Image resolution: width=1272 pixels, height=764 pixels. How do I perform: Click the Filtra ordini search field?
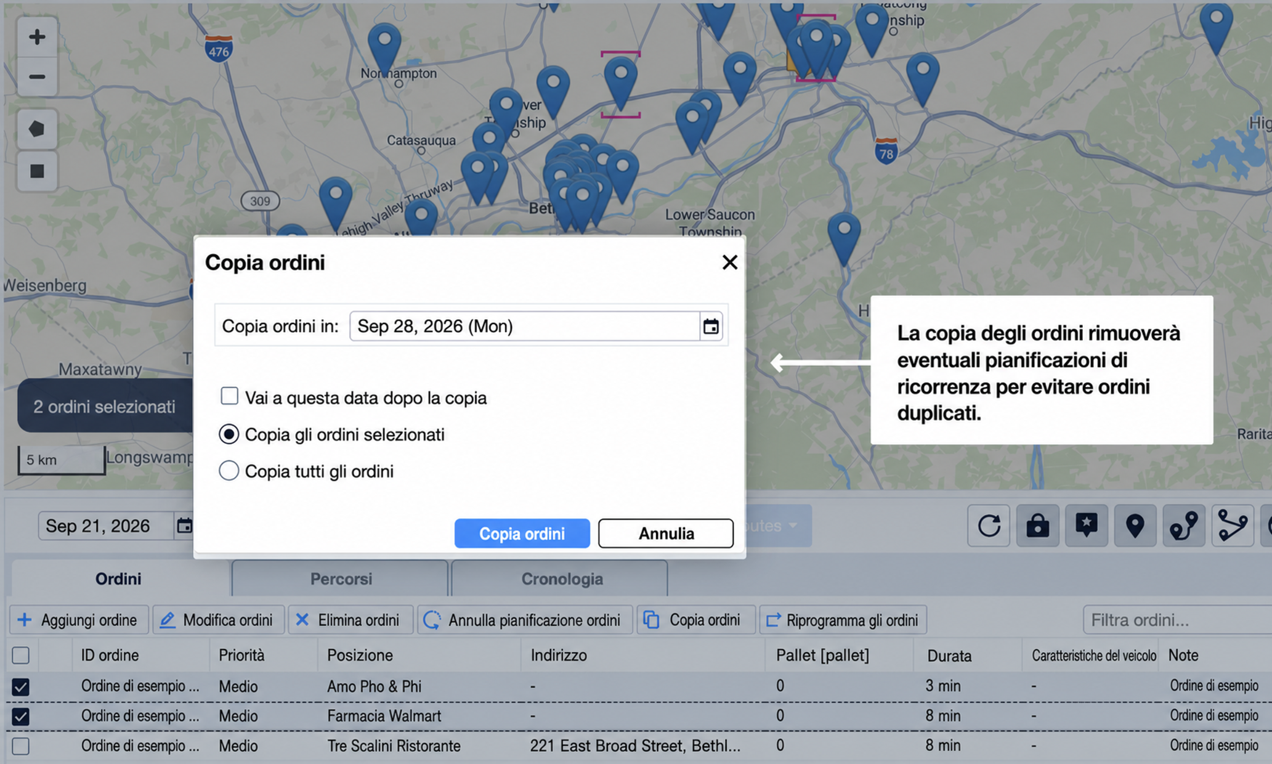point(1177,620)
